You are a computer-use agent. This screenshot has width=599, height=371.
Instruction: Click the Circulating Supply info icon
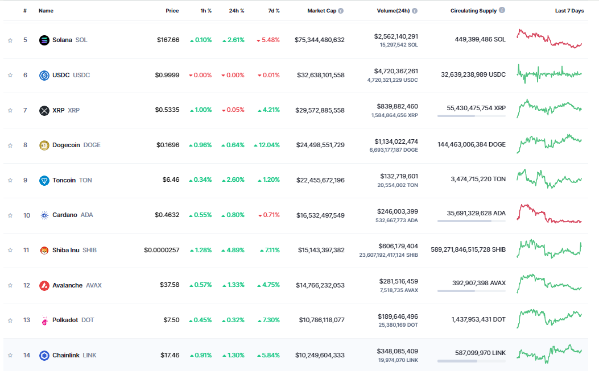tap(501, 10)
